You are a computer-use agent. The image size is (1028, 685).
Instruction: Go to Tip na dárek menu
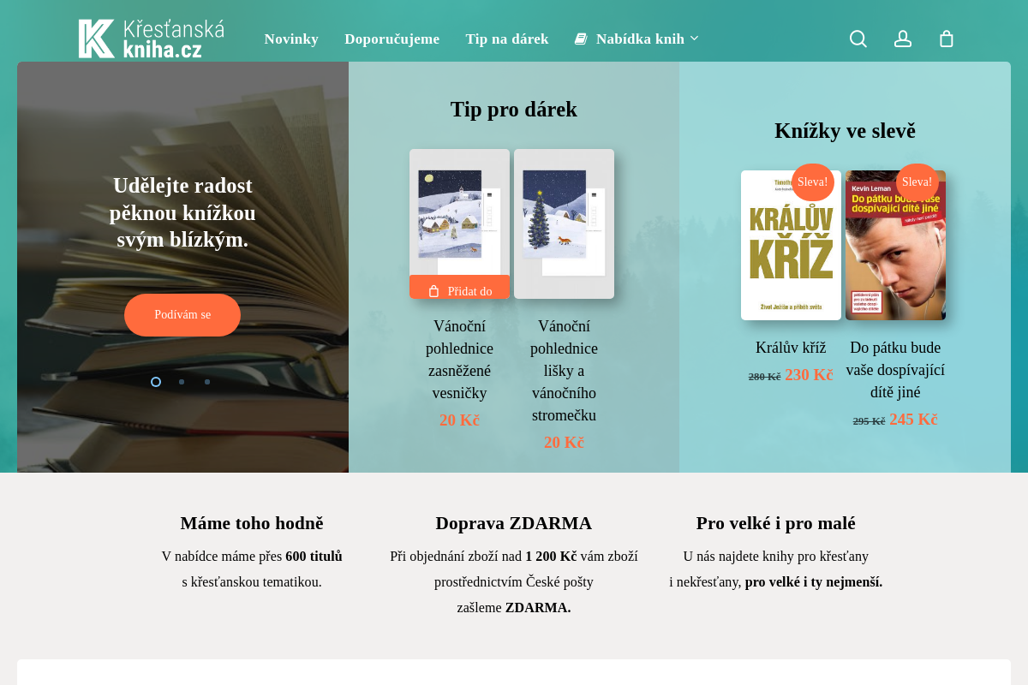(x=507, y=39)
